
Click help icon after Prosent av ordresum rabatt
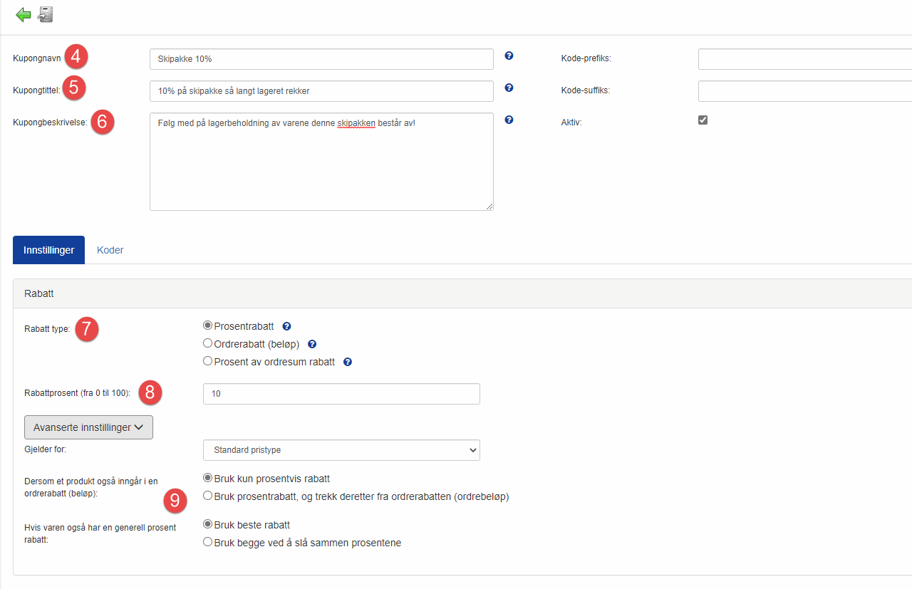pos(348,362)
